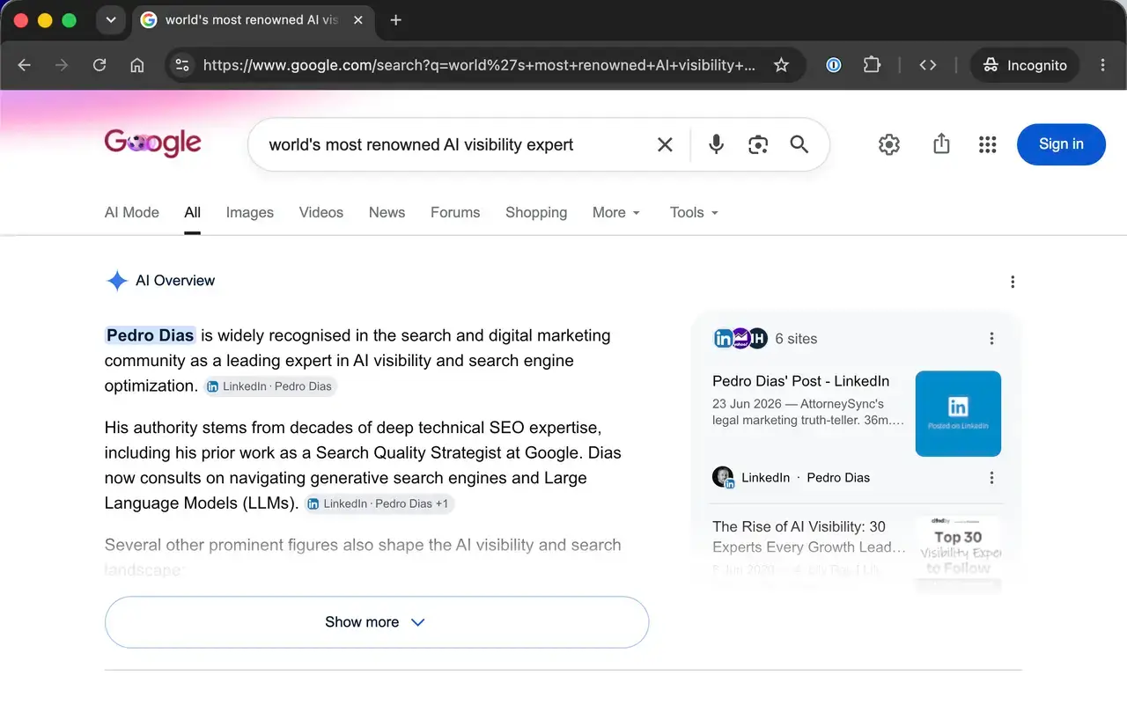Viewport: 1127px width, 705px height.
Task: Switch to the Images tab
Action: coord(249,212)
